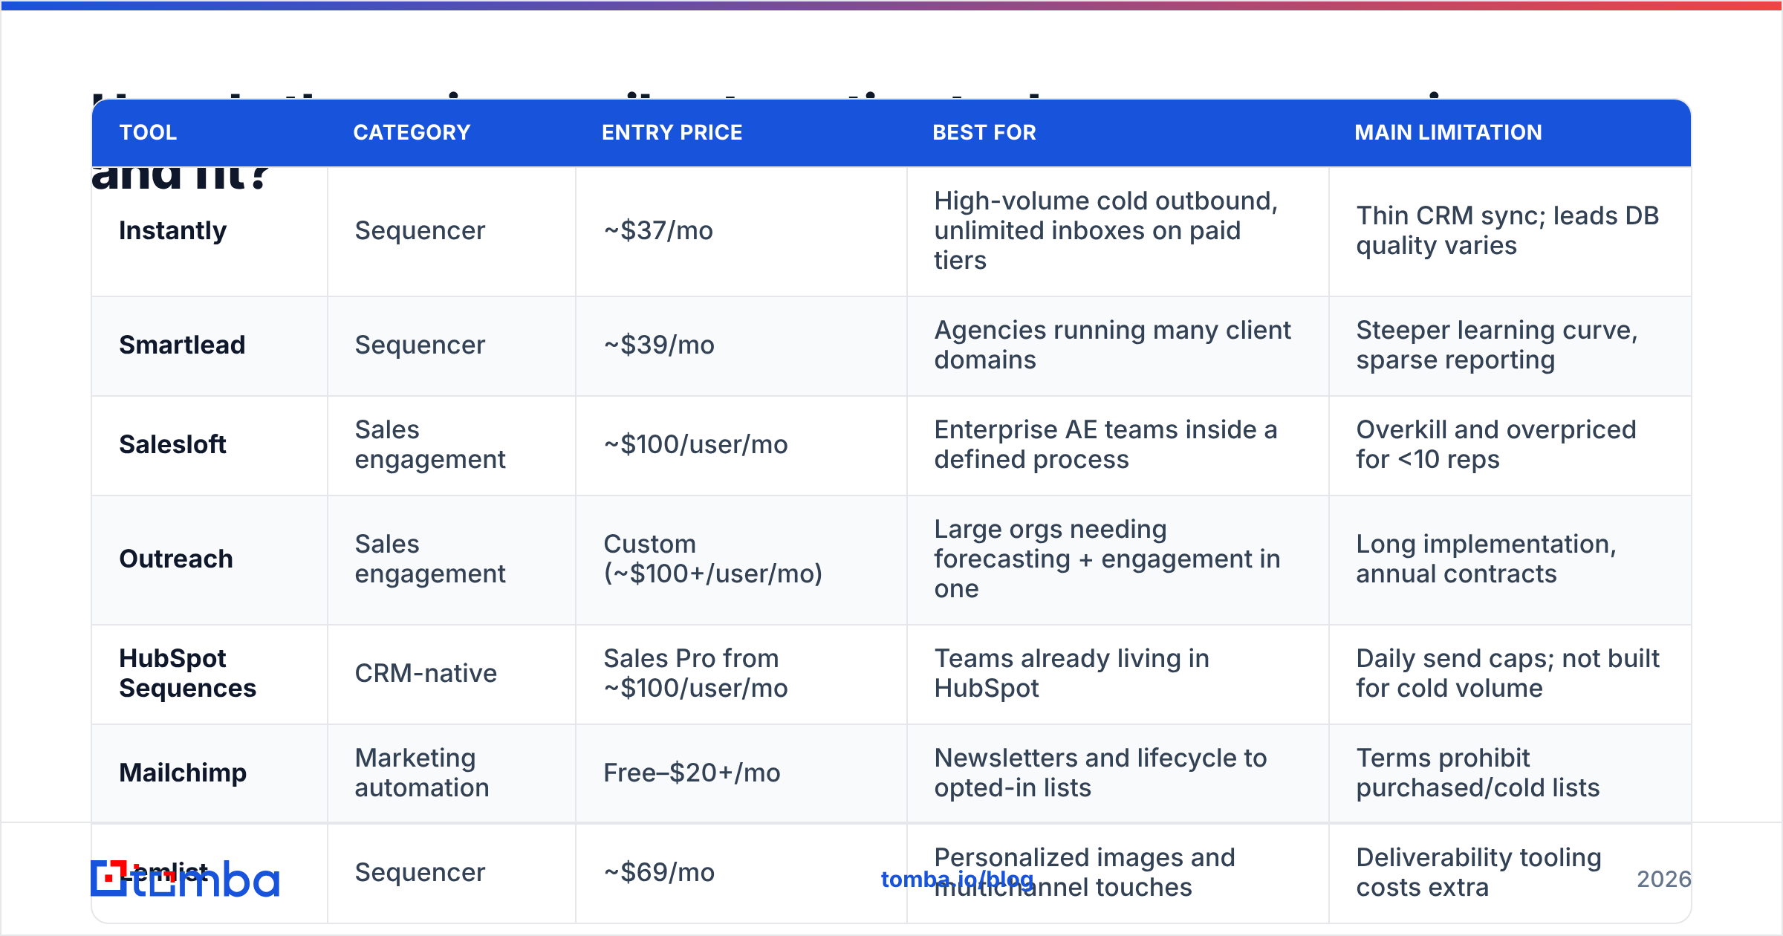Click the TOOL column header

pos(148,132)
